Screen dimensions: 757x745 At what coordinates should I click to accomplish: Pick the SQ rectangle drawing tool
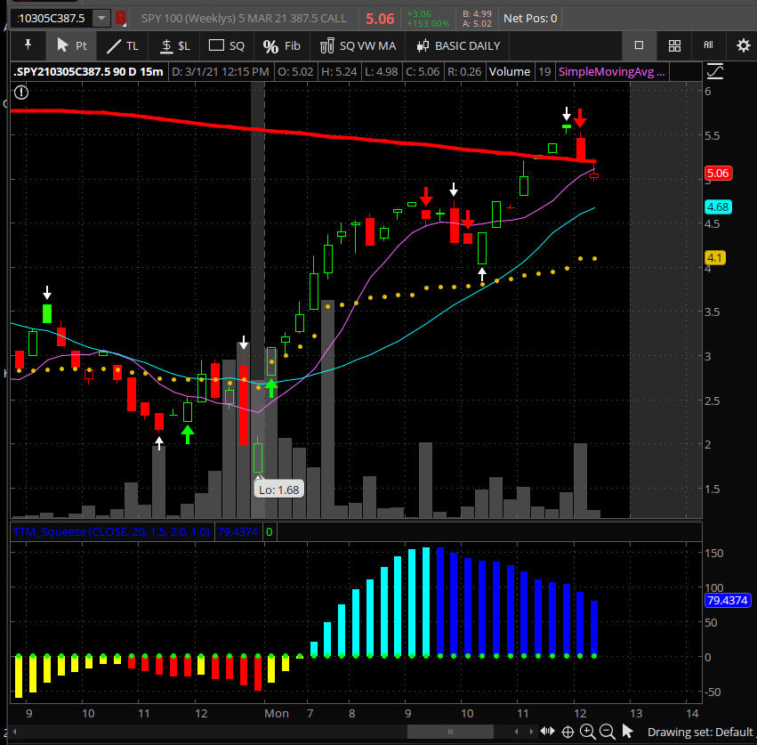point(226,45)
